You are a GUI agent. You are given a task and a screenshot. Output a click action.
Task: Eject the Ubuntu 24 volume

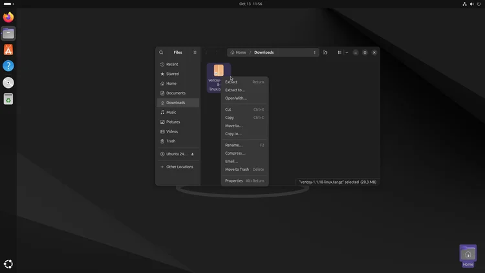coord(193,154)
